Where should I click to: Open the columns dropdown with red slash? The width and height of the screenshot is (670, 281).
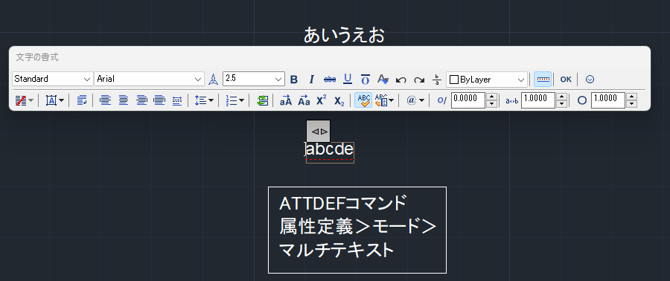[24, 100]
